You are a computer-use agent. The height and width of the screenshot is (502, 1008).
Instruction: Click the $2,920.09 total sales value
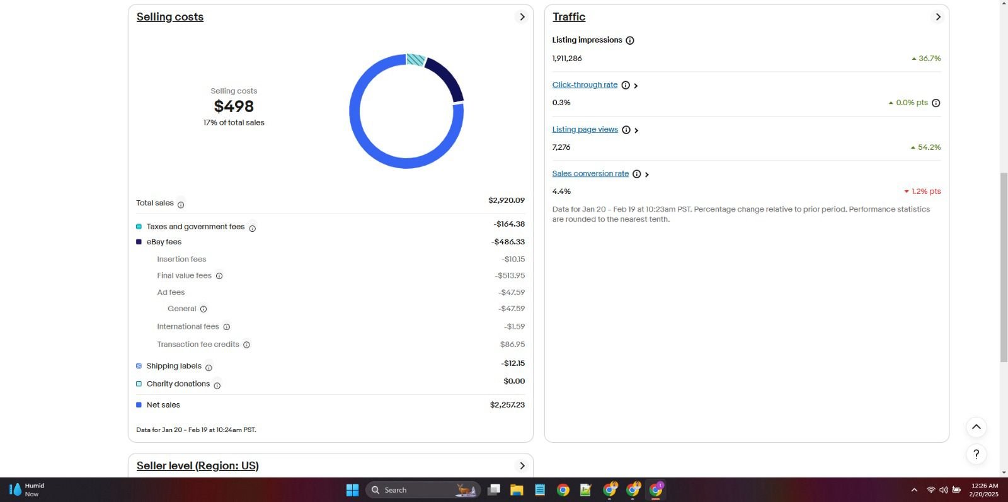pos(507,200)
